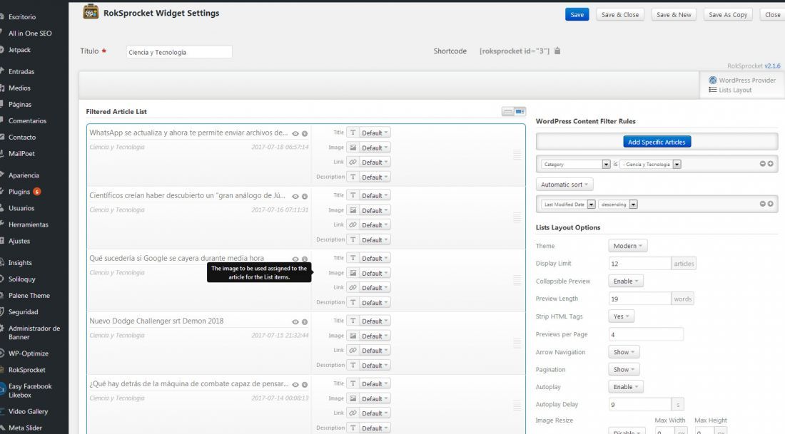Grab drag handle of WhatsApp article row

coord(517,155)
